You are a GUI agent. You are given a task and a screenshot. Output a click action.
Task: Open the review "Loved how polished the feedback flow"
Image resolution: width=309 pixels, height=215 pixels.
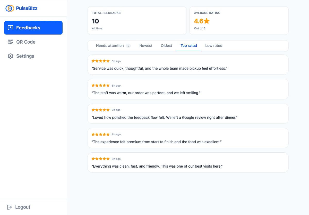pos(188,114)
